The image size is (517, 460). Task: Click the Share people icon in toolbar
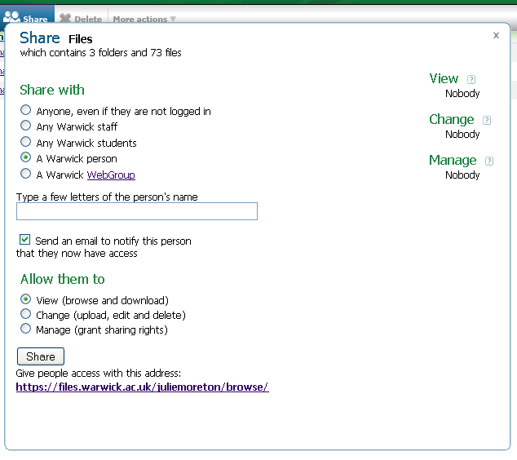[x=11, y=17]
